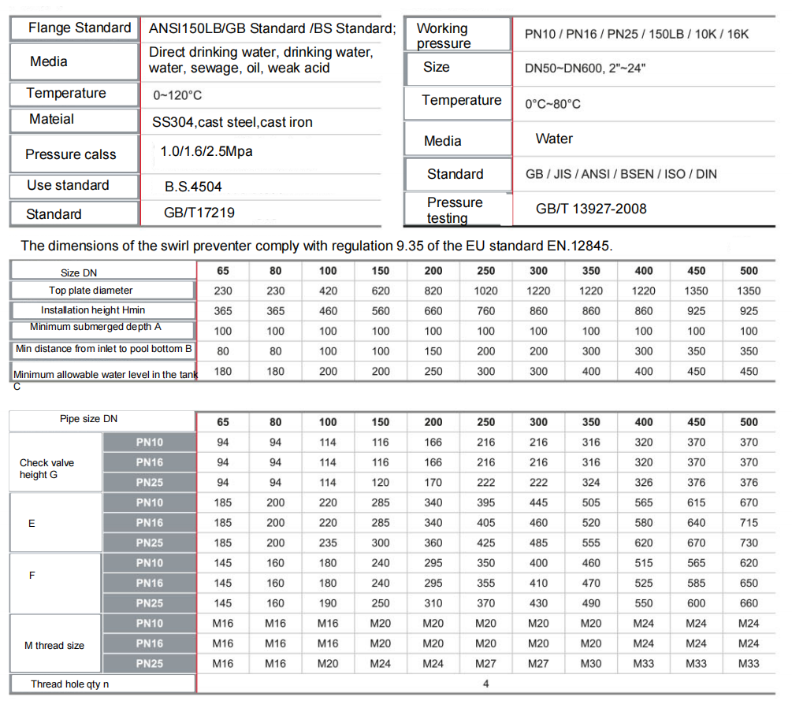Click the GB/T 13927-2008 pressure testing value
Screen dimensions: 792x708
click(591, 209)
